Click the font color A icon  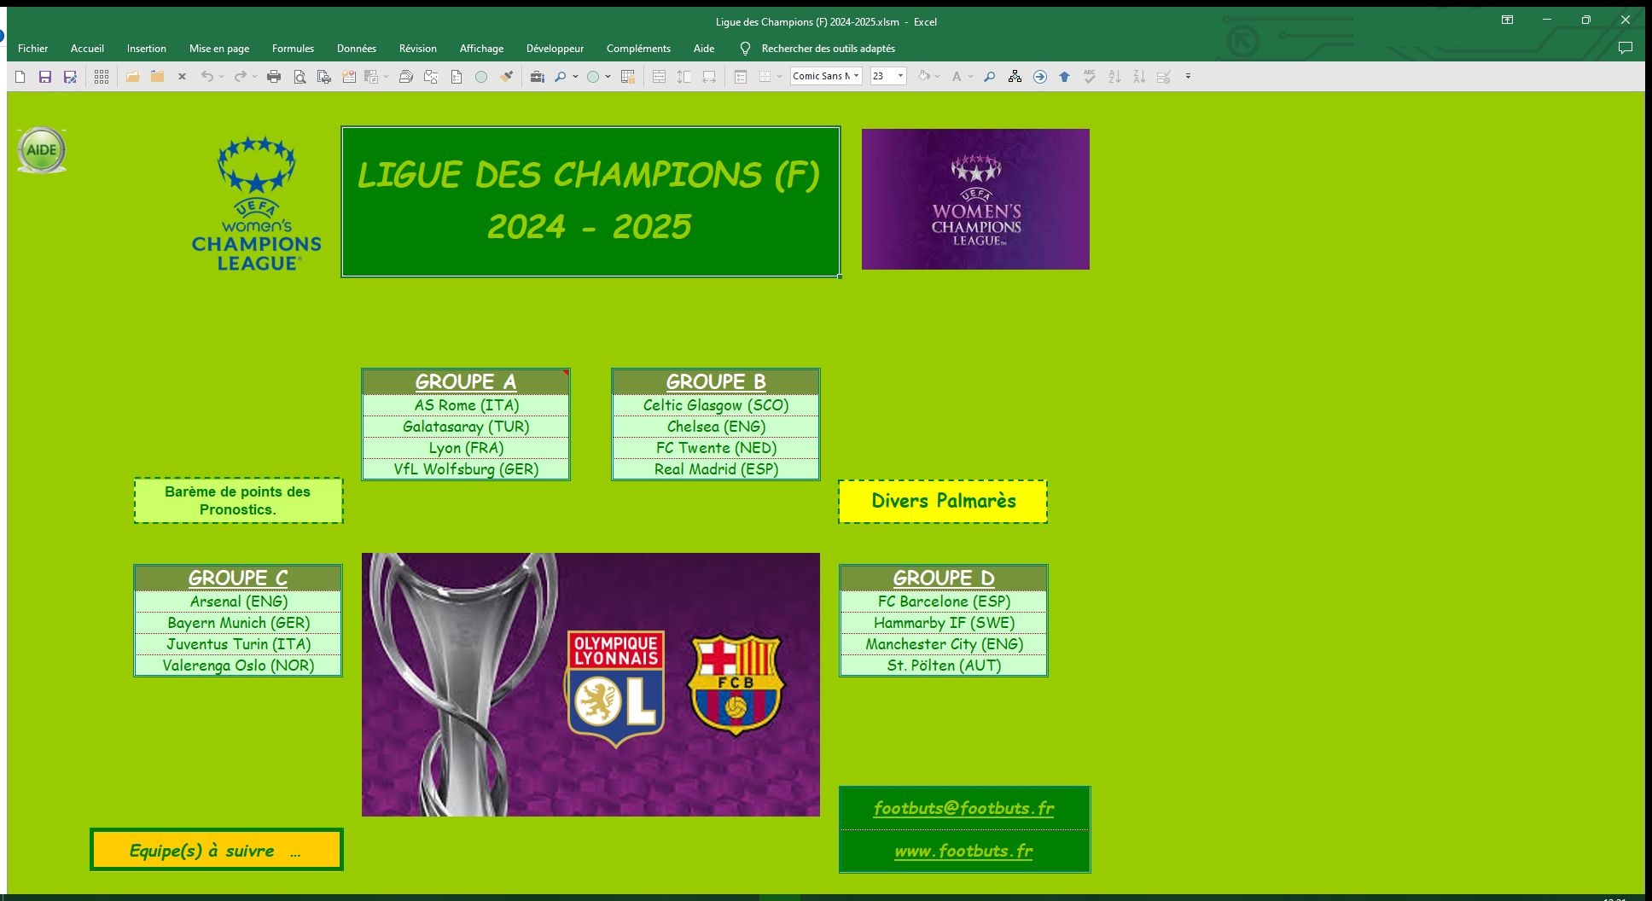coord(957,77)
